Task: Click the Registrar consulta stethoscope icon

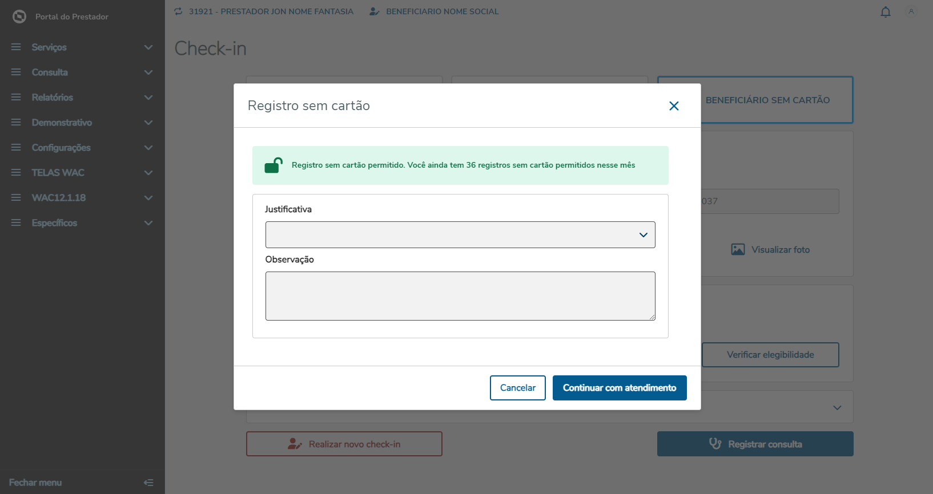Action: point(715,444)
